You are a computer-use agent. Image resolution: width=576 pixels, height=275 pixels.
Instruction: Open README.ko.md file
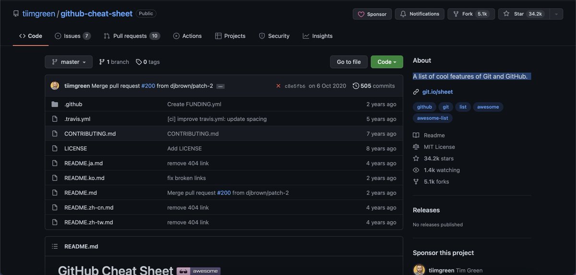pyautogui.click(x=84, y=178)
